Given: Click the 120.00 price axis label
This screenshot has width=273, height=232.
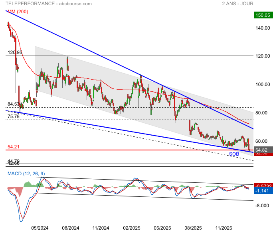Looking at the screenshot, I should point(263,56).
